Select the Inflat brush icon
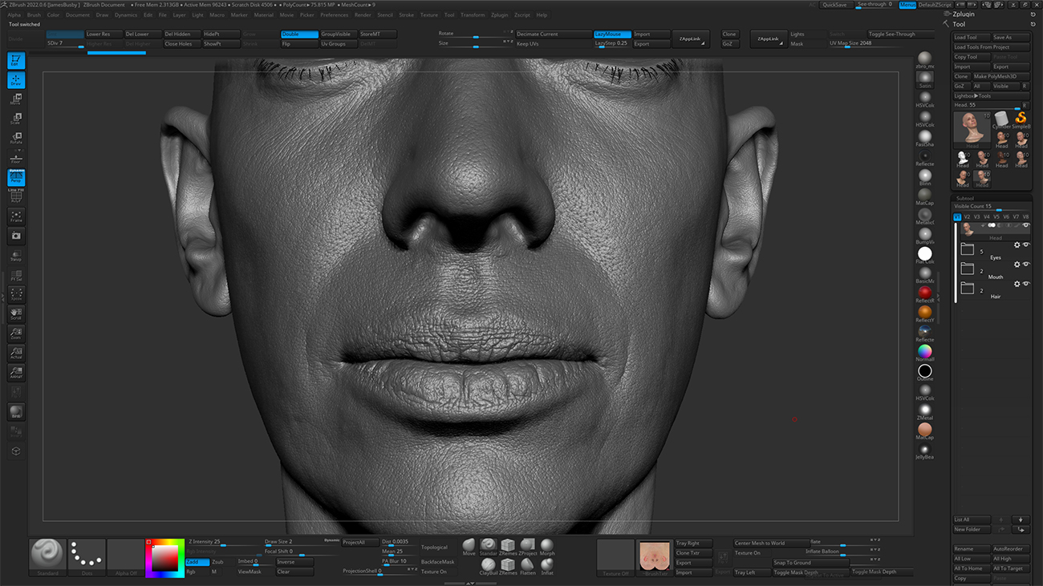 pos(547,564)
